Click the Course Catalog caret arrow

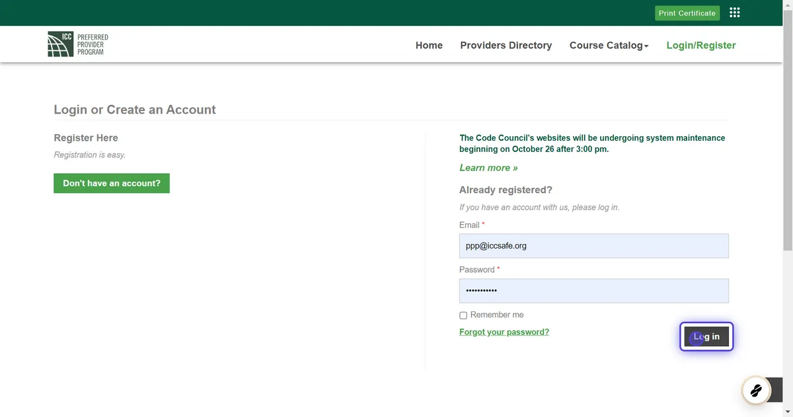[646, 46]
